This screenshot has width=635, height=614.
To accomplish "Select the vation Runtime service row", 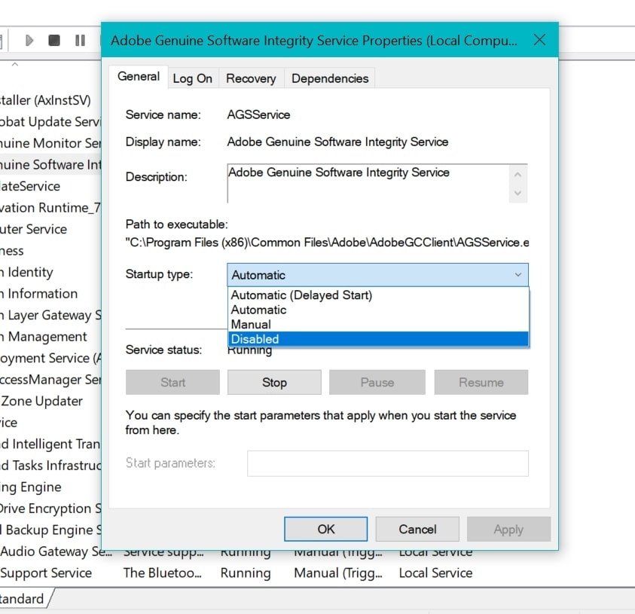I will [x=50, y=208].
